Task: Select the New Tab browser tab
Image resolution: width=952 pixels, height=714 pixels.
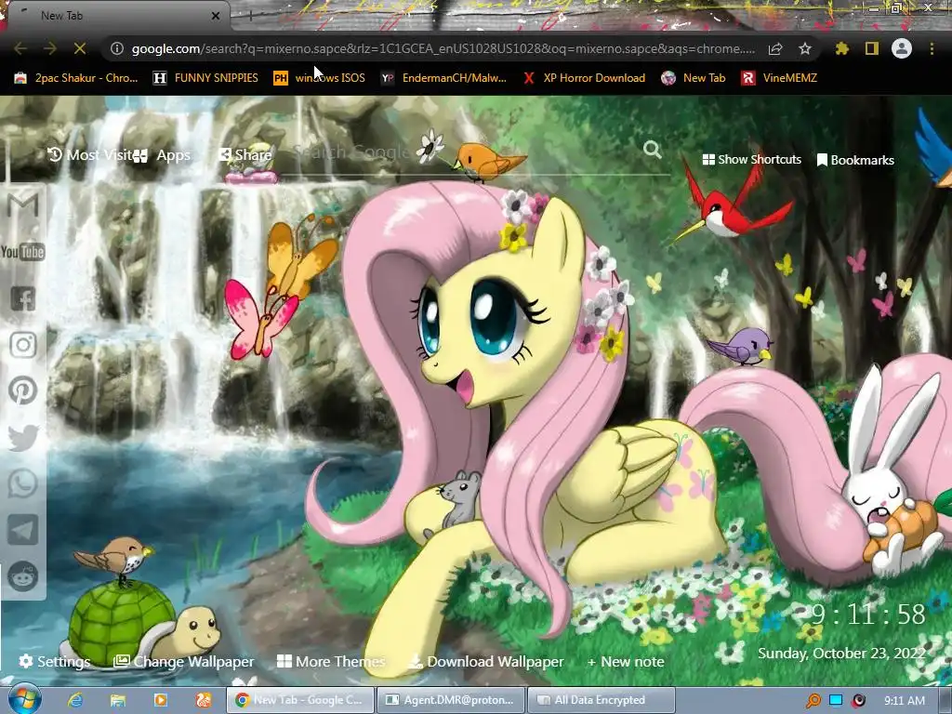Action: pyautogui.click(x=118, y=16)
